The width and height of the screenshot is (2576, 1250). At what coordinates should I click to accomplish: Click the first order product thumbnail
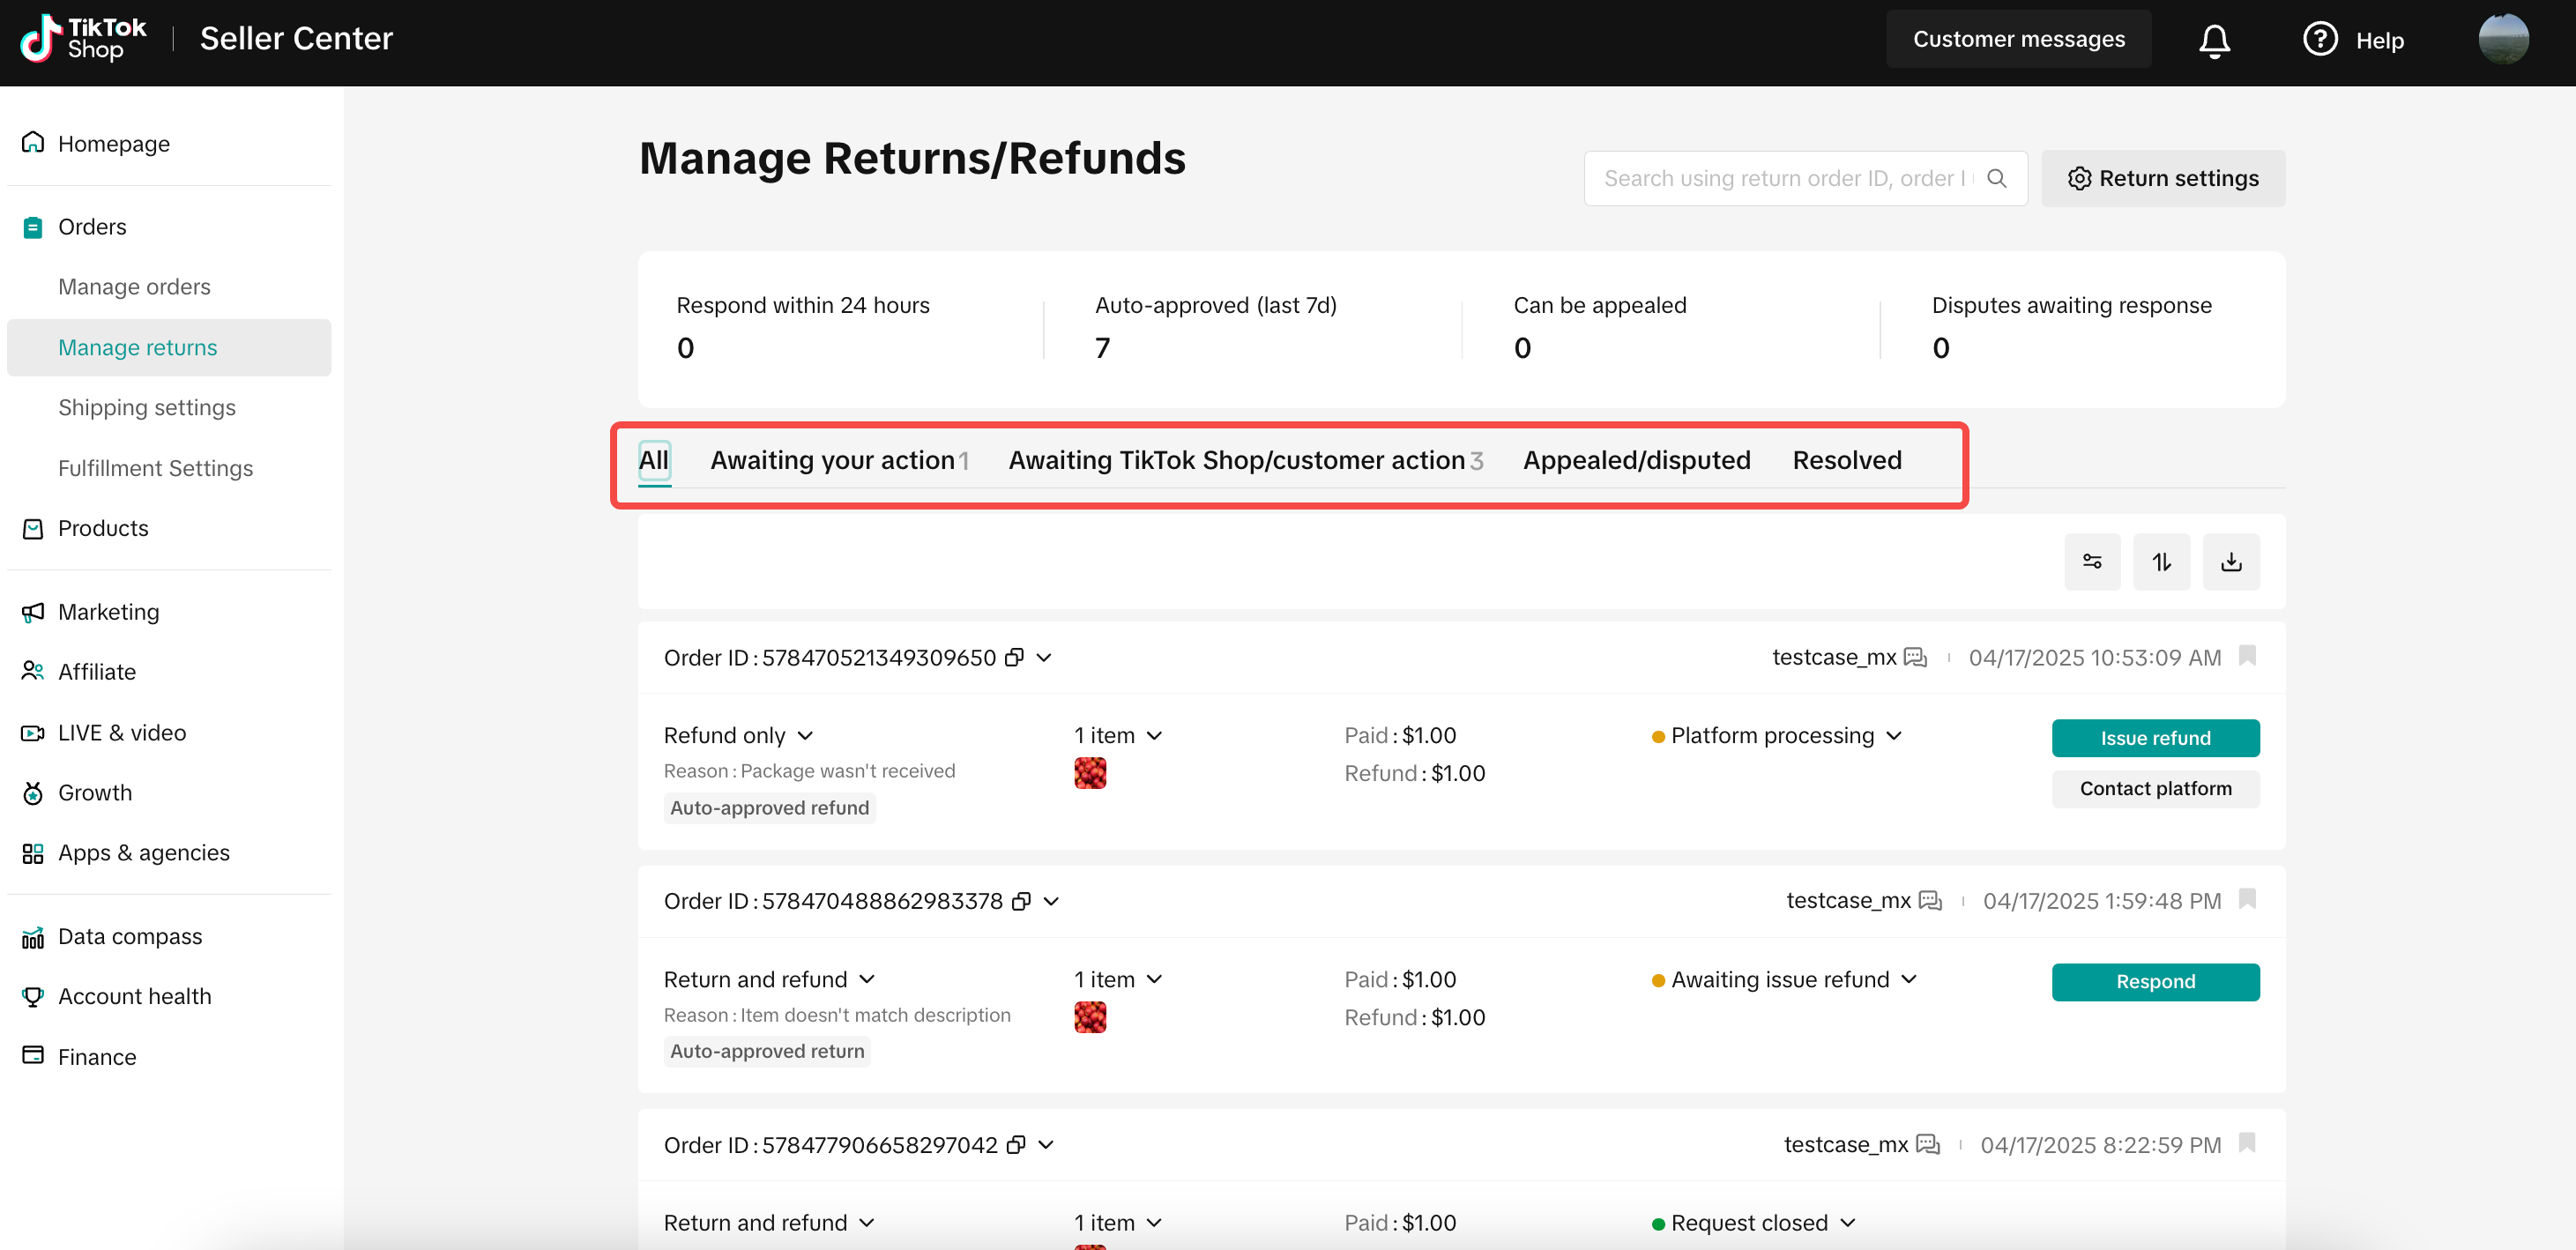[1090, 773]
